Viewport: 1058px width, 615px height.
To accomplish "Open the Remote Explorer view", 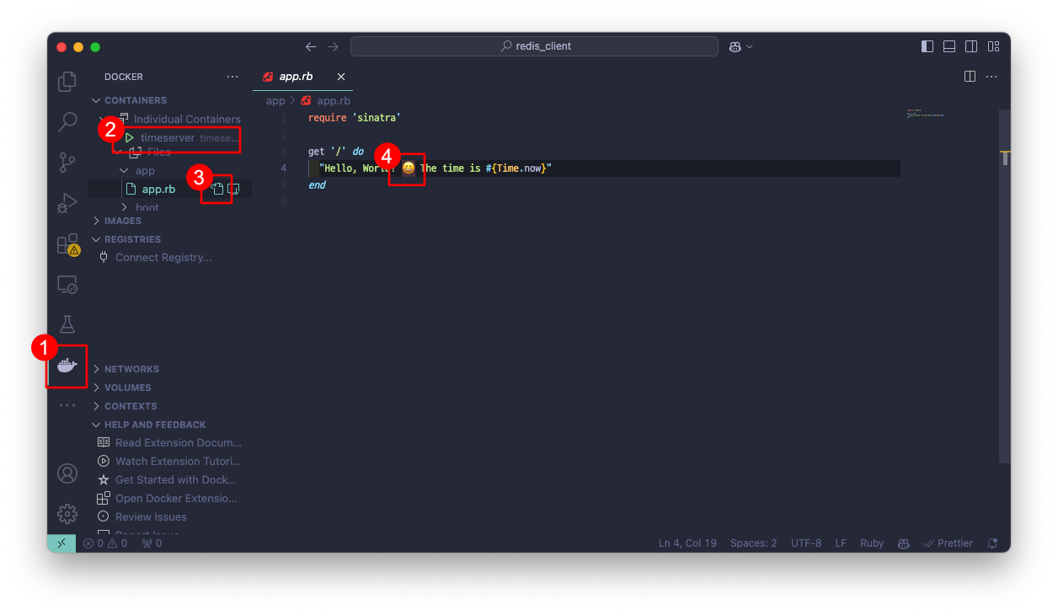I will pyautogui.click(x=67, y=285).
